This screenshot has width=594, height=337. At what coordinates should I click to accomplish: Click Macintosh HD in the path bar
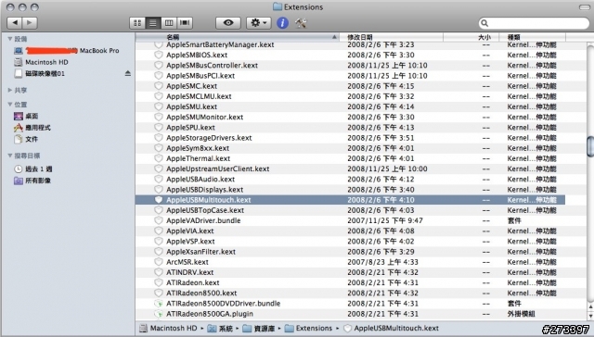click(x=168, y=329)
